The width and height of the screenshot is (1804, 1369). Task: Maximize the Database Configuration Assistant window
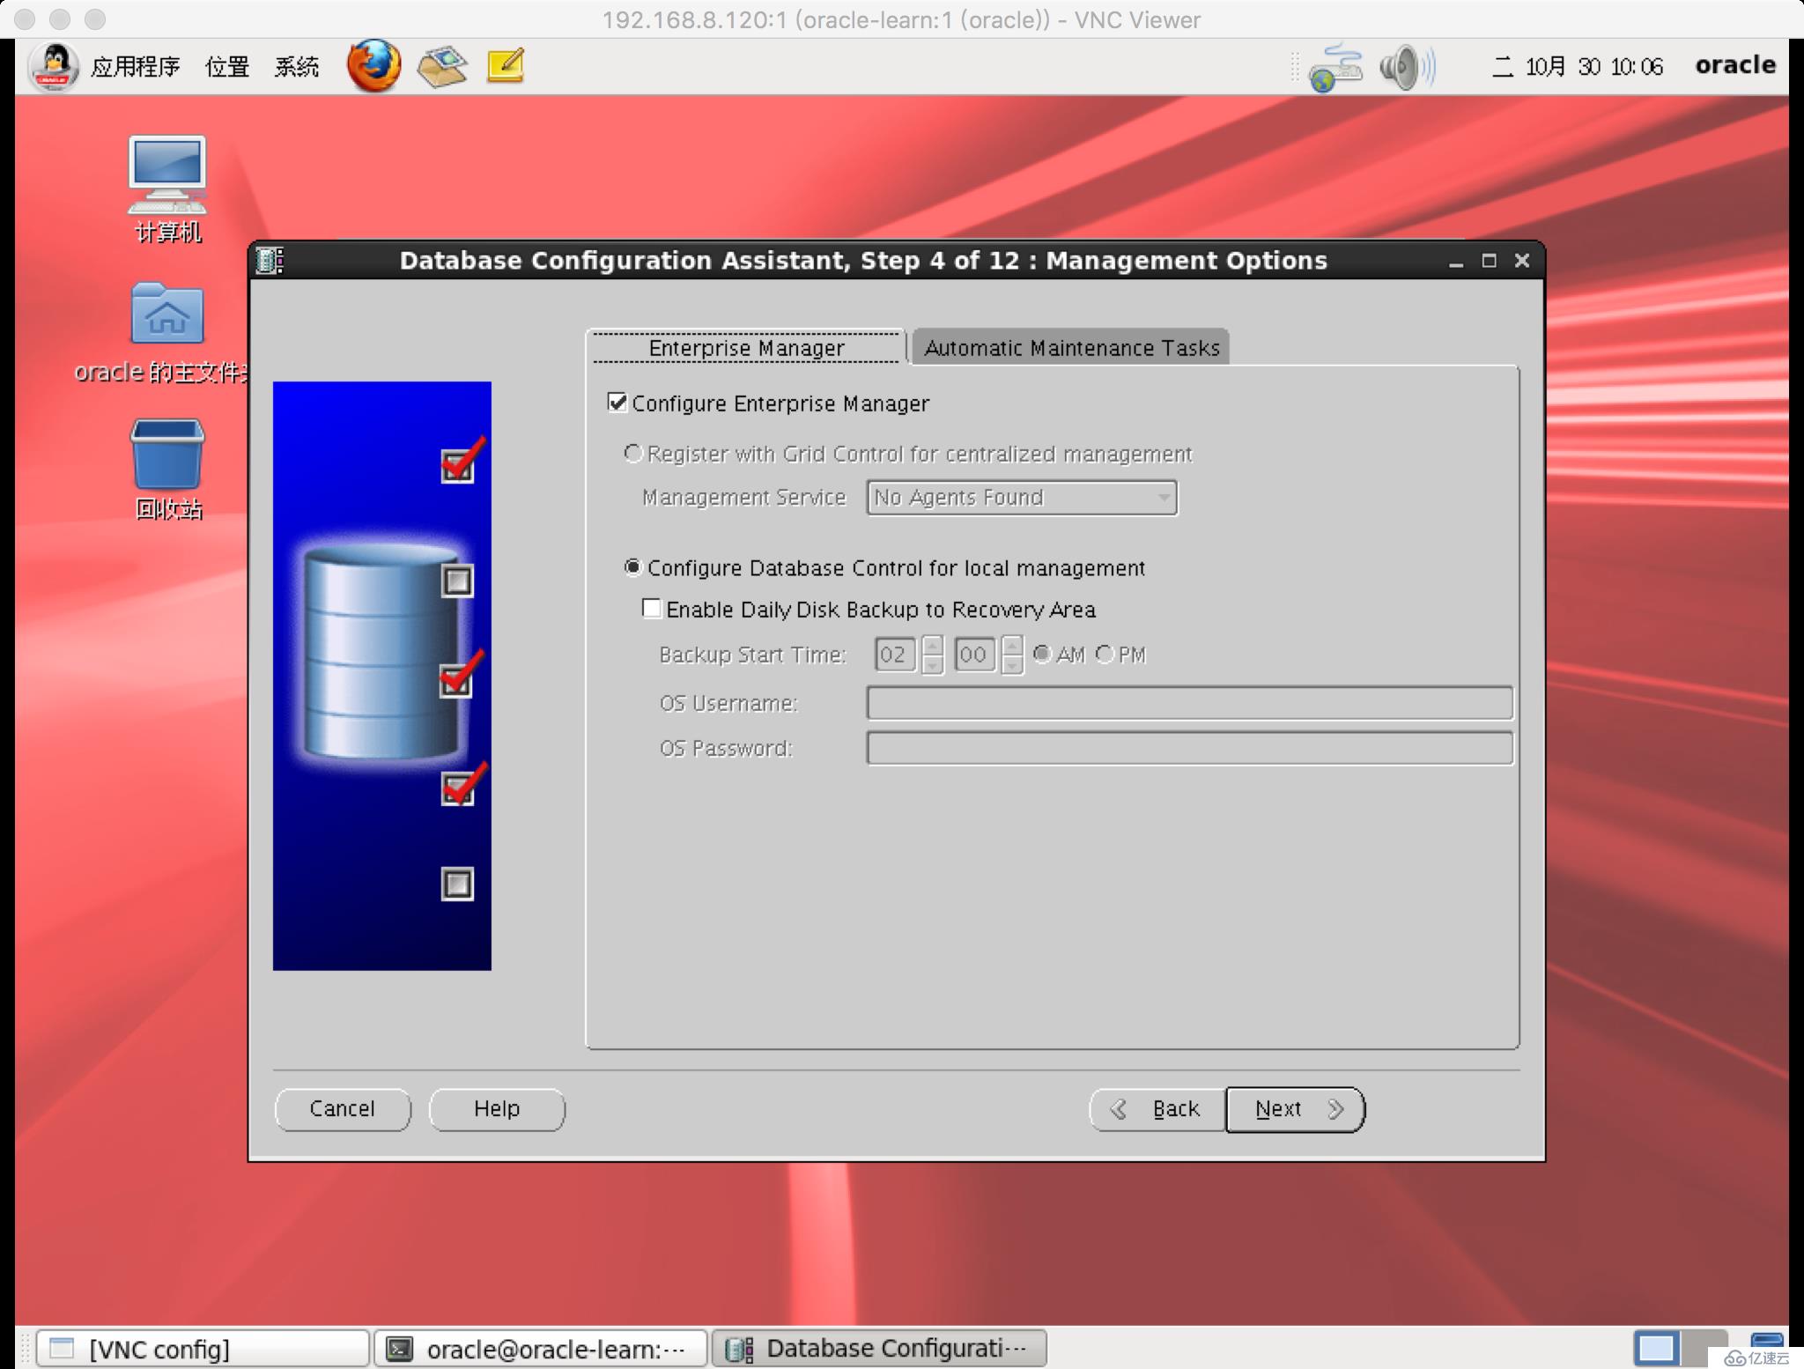pyautogui.click(x=1489, y=261)
